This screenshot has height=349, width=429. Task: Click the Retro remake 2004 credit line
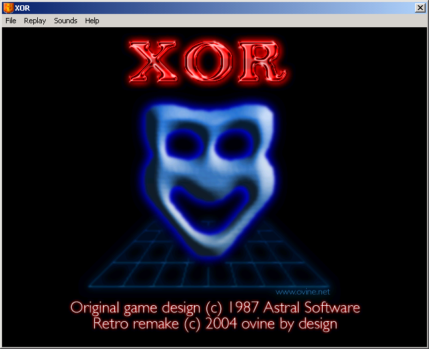click(215, 324)
